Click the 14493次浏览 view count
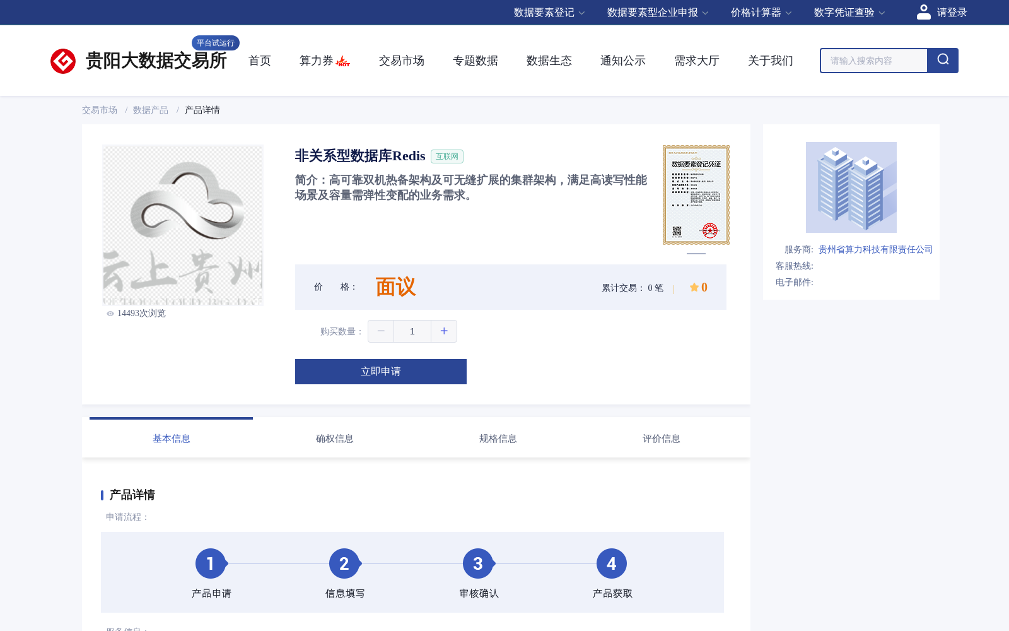 (141, 314)
